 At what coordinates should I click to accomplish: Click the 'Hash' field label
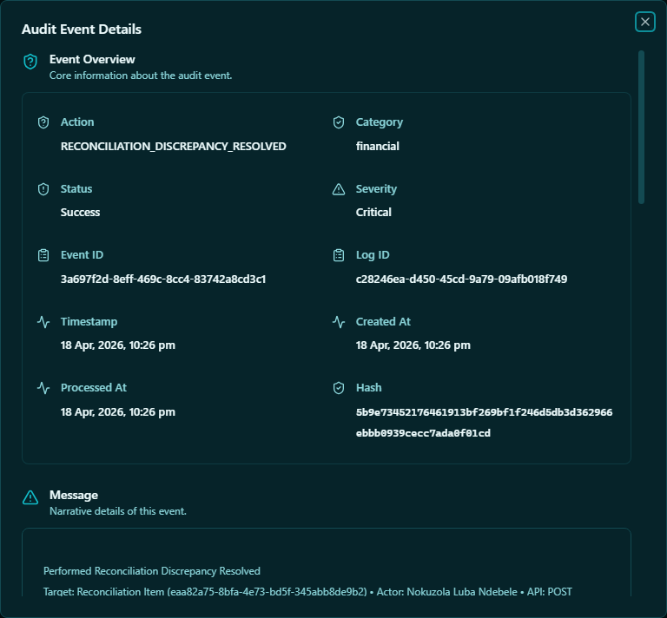[368, 388]
